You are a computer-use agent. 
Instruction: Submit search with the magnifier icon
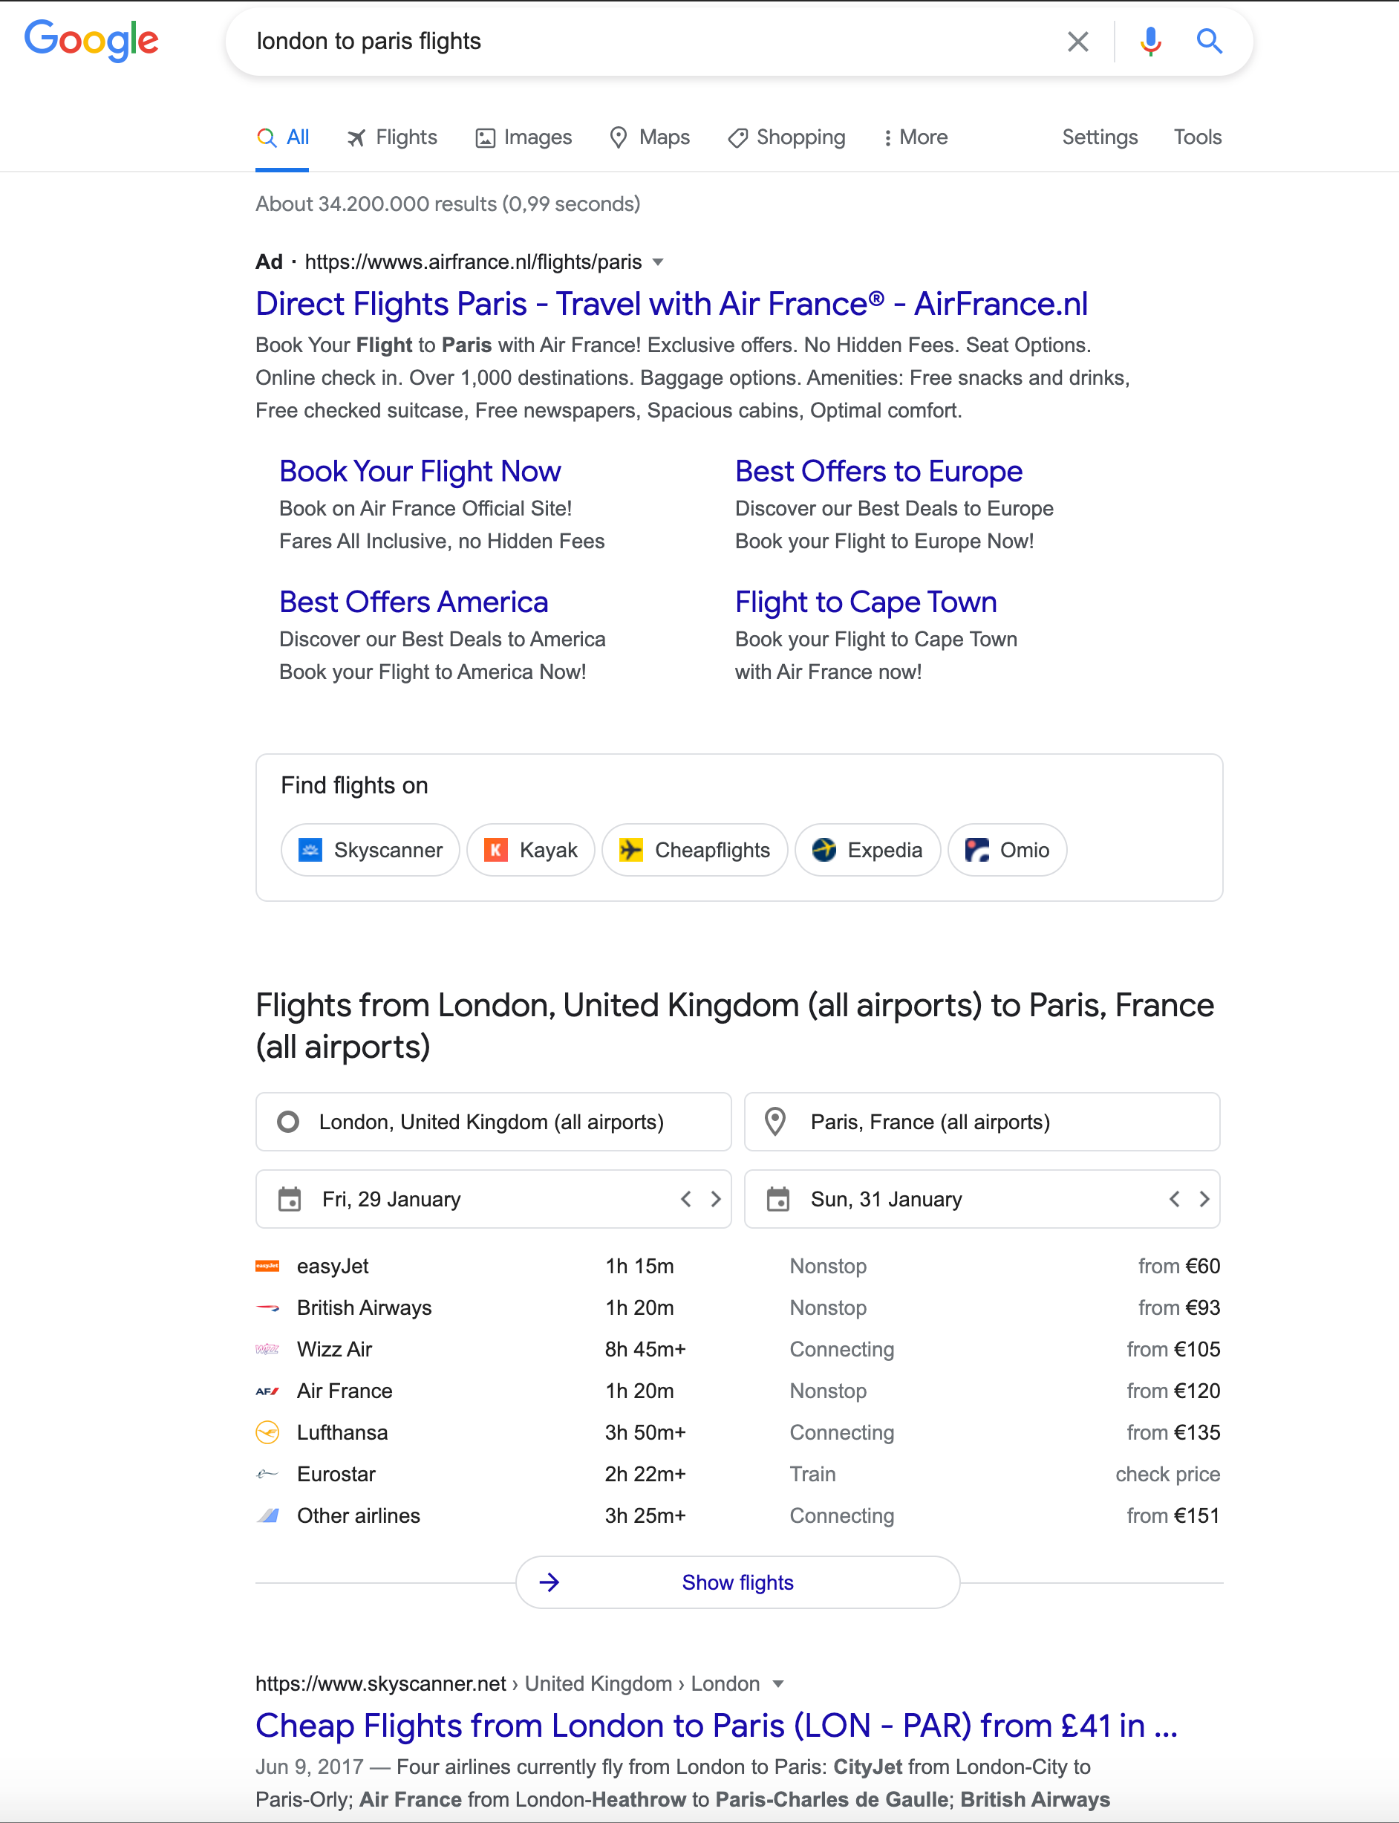(1209, 41)
